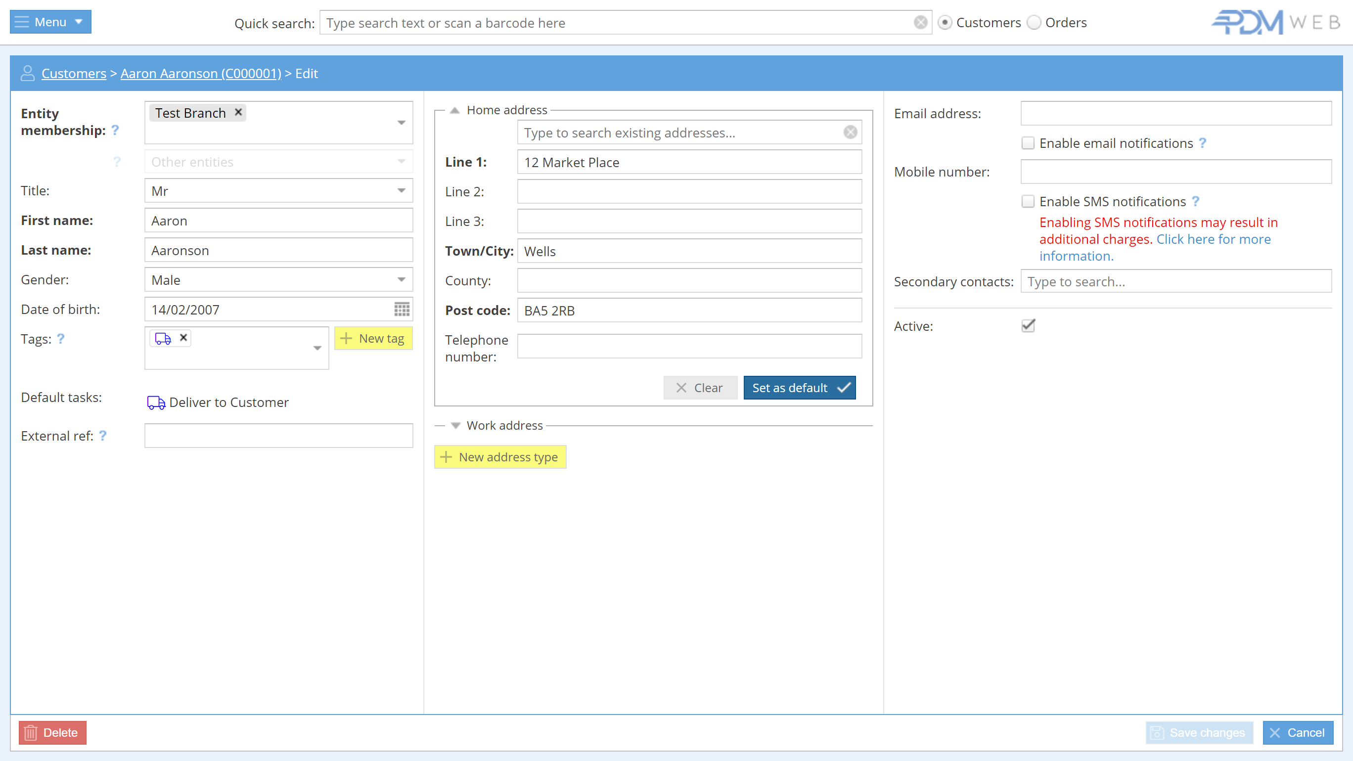Click the delivery truck tag icon
This screenshot has height=761, width=1353.
[x=163, y=337]
